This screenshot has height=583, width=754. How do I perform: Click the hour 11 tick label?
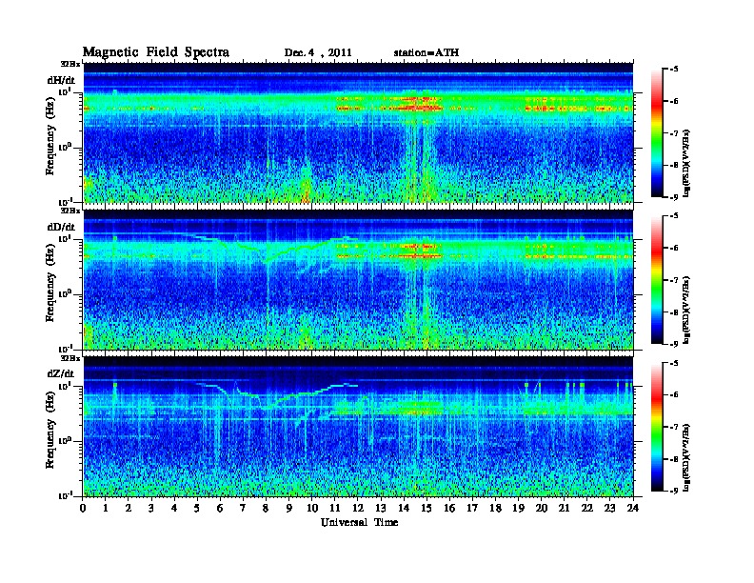[x=335, y=508]
